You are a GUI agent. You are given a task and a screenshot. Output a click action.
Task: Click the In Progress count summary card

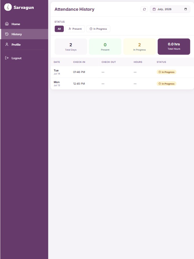click(x=139, y=47)
